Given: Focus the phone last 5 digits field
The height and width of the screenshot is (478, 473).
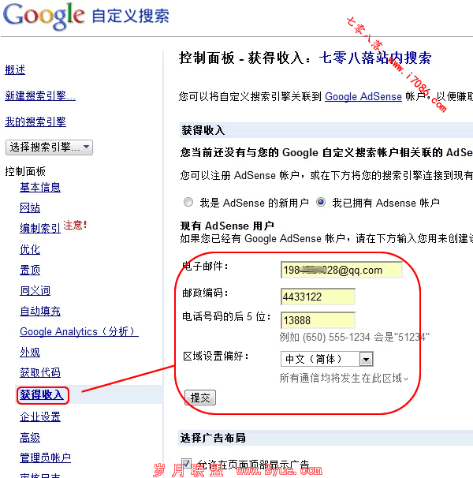Looking at the screenshot, I should tap(317, 320).
